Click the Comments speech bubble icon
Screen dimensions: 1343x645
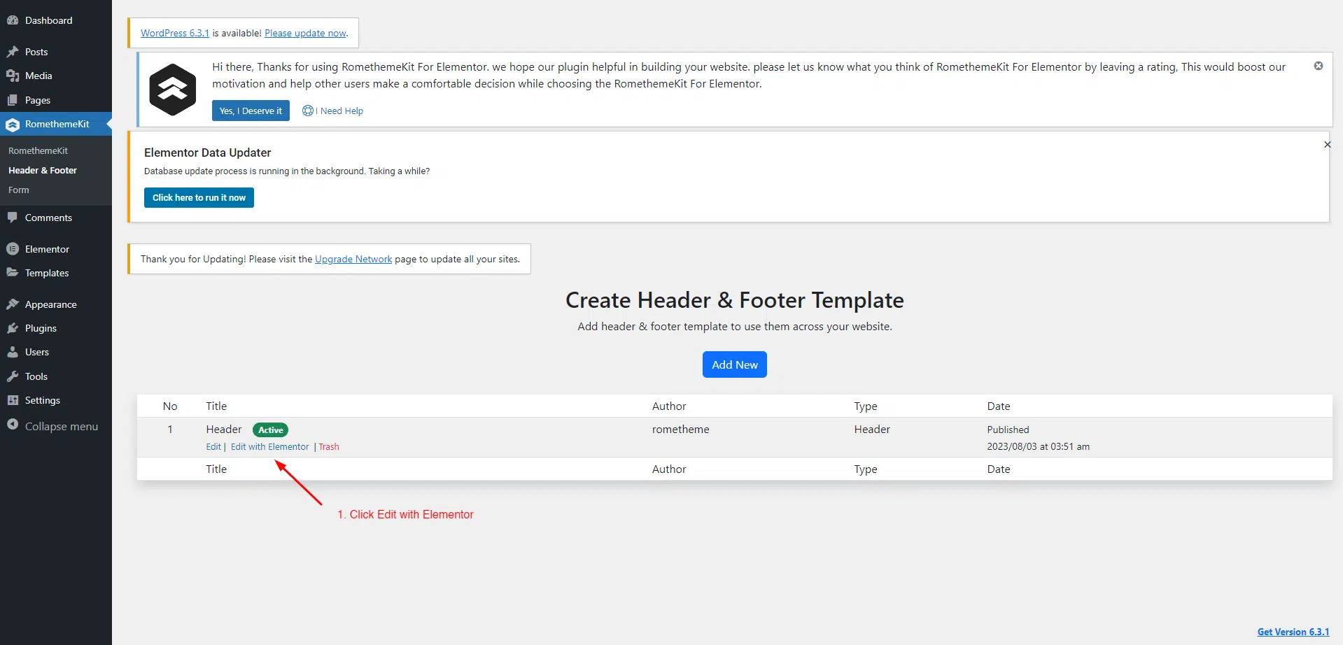point(13,218)
